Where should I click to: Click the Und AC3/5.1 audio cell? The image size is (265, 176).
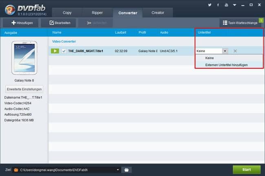pyautogui.click(x=169, y=51)
